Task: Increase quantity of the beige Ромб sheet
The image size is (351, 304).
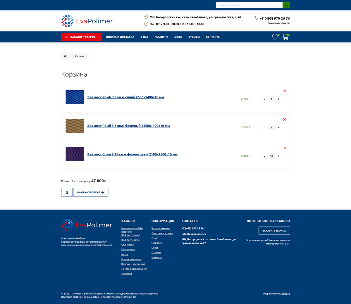Action: tap(278, 127)
